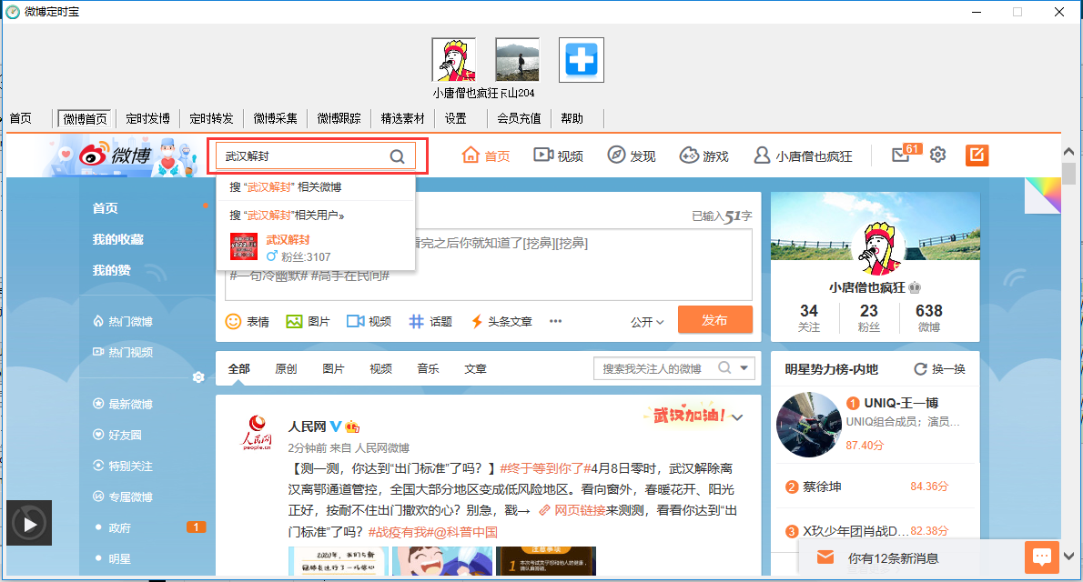Select the 小唐僧也疯狂 account avatar thumbnail
The height and width of the screenshot is (582, 1083).
[453, 61]
